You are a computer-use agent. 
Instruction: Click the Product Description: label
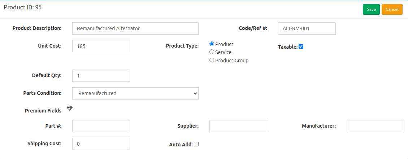tap(37, 28)
